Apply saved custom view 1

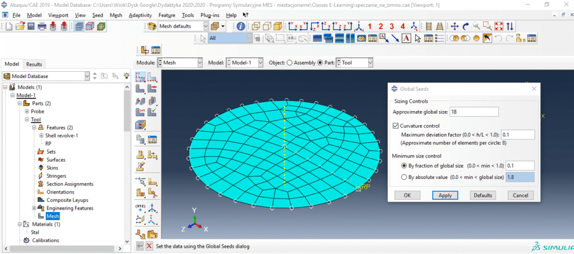click(370, 26)
